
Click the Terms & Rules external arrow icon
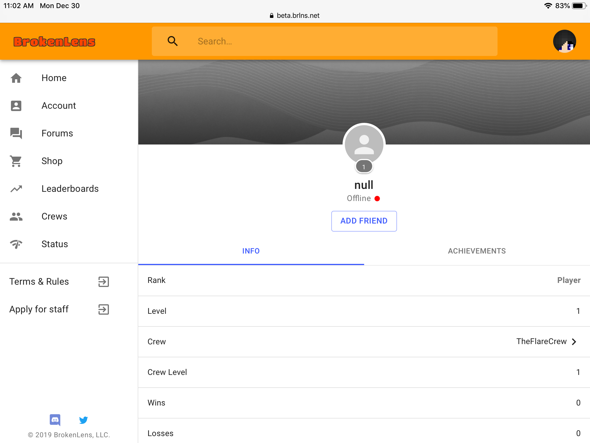[x=104, y=281]
